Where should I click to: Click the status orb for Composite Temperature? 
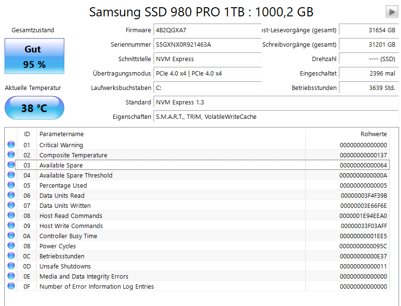click(11, 155)
